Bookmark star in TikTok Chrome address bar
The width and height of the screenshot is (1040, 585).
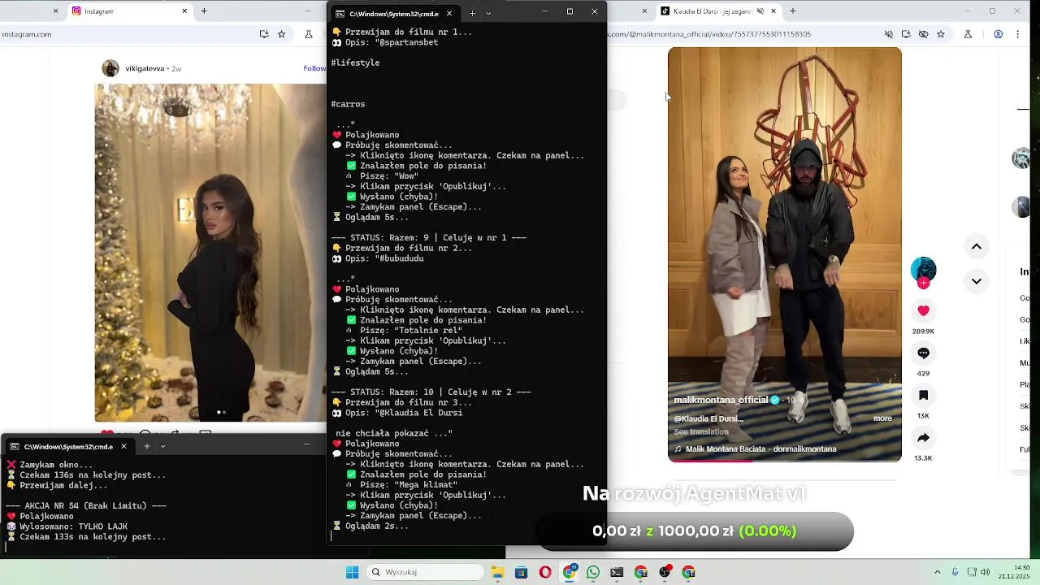[x=941, y=34]
